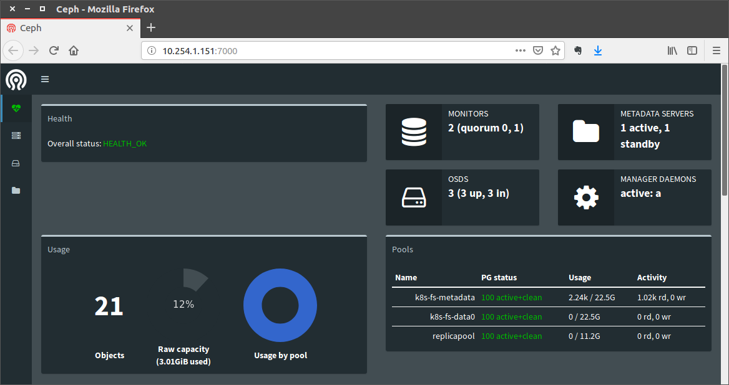The height and width of the screenshot is (385, 729).
Task: Go to Firefox home page
Action: point(74,50)
